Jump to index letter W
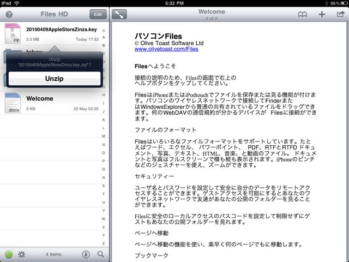 [104, 219]
